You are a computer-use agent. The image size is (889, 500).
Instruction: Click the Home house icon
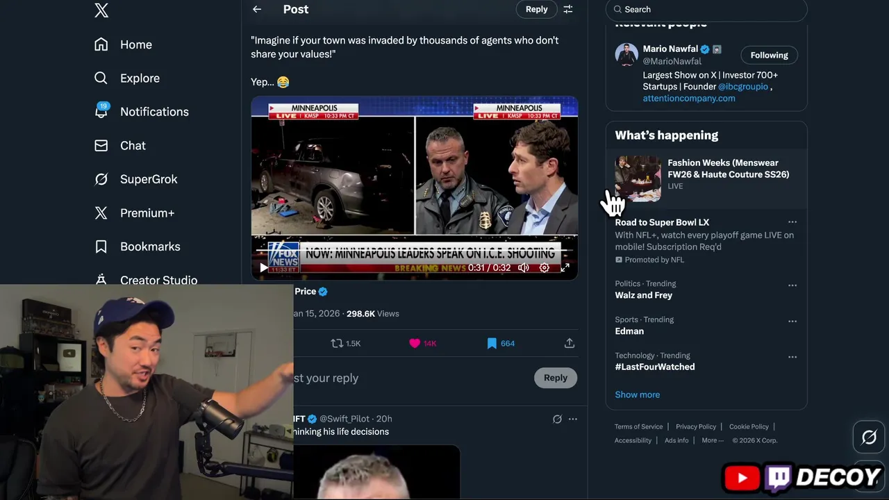pos(101,44)
